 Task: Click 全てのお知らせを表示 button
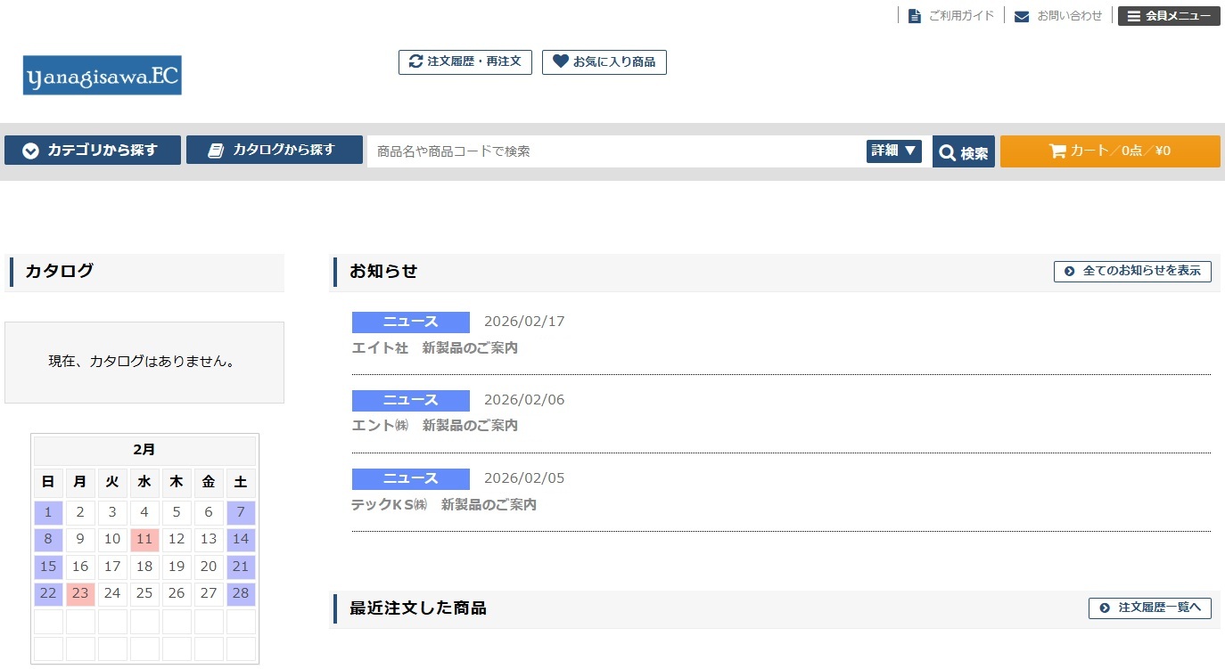(1131, 271)
